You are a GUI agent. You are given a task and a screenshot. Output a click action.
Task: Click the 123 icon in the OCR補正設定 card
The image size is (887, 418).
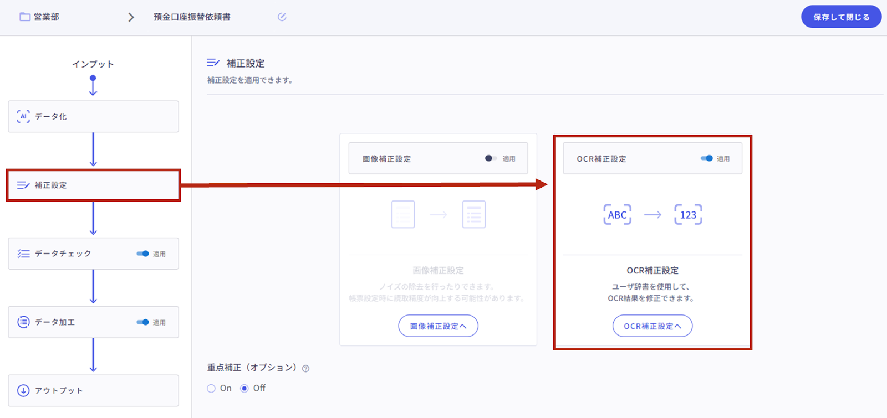tap(688, 215)
